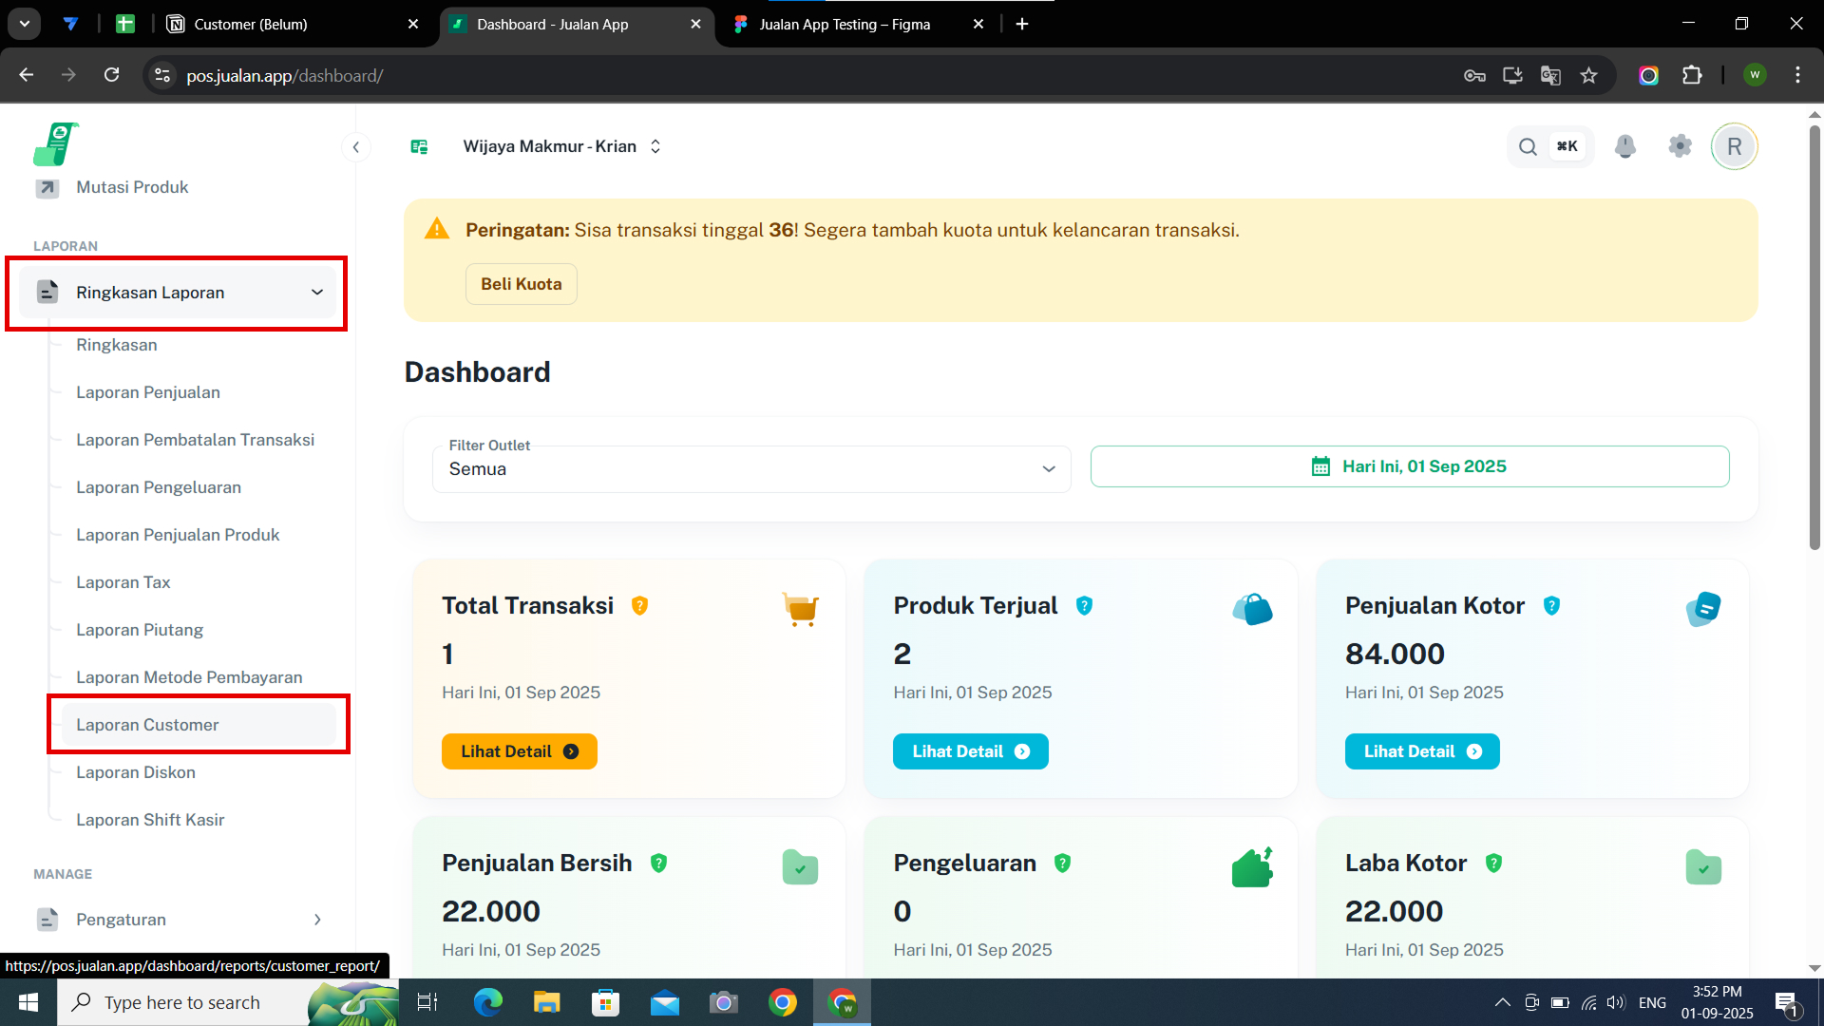
Task: Click Total Transaksi info shield icon
Action: (x=639, y=606)
